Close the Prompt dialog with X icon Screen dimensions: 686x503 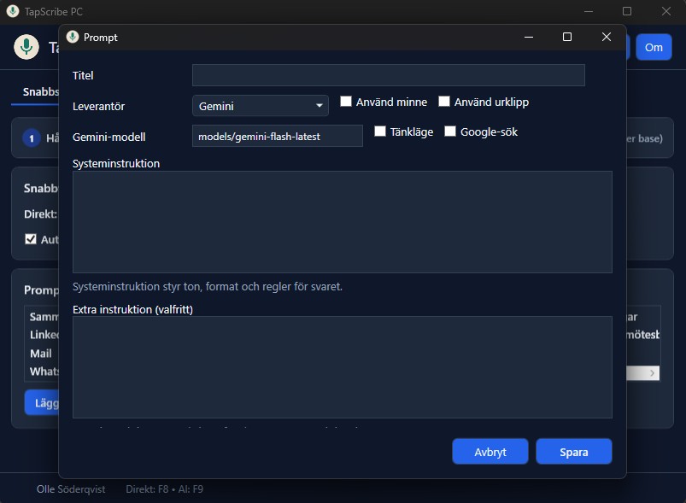coord(607,38)
